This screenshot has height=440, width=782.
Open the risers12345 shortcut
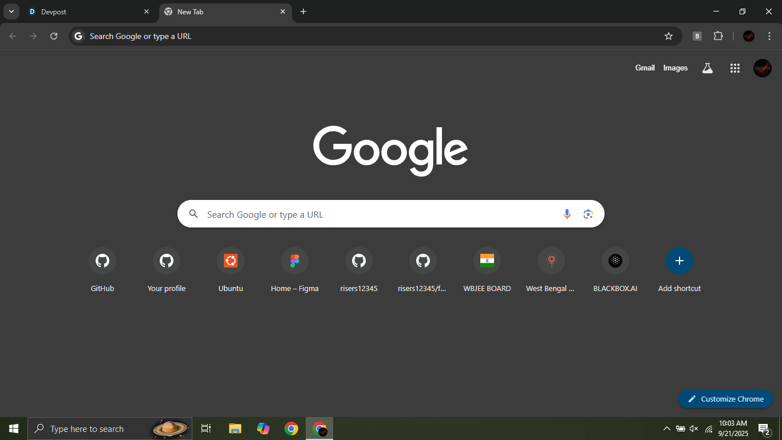[359, 270]
